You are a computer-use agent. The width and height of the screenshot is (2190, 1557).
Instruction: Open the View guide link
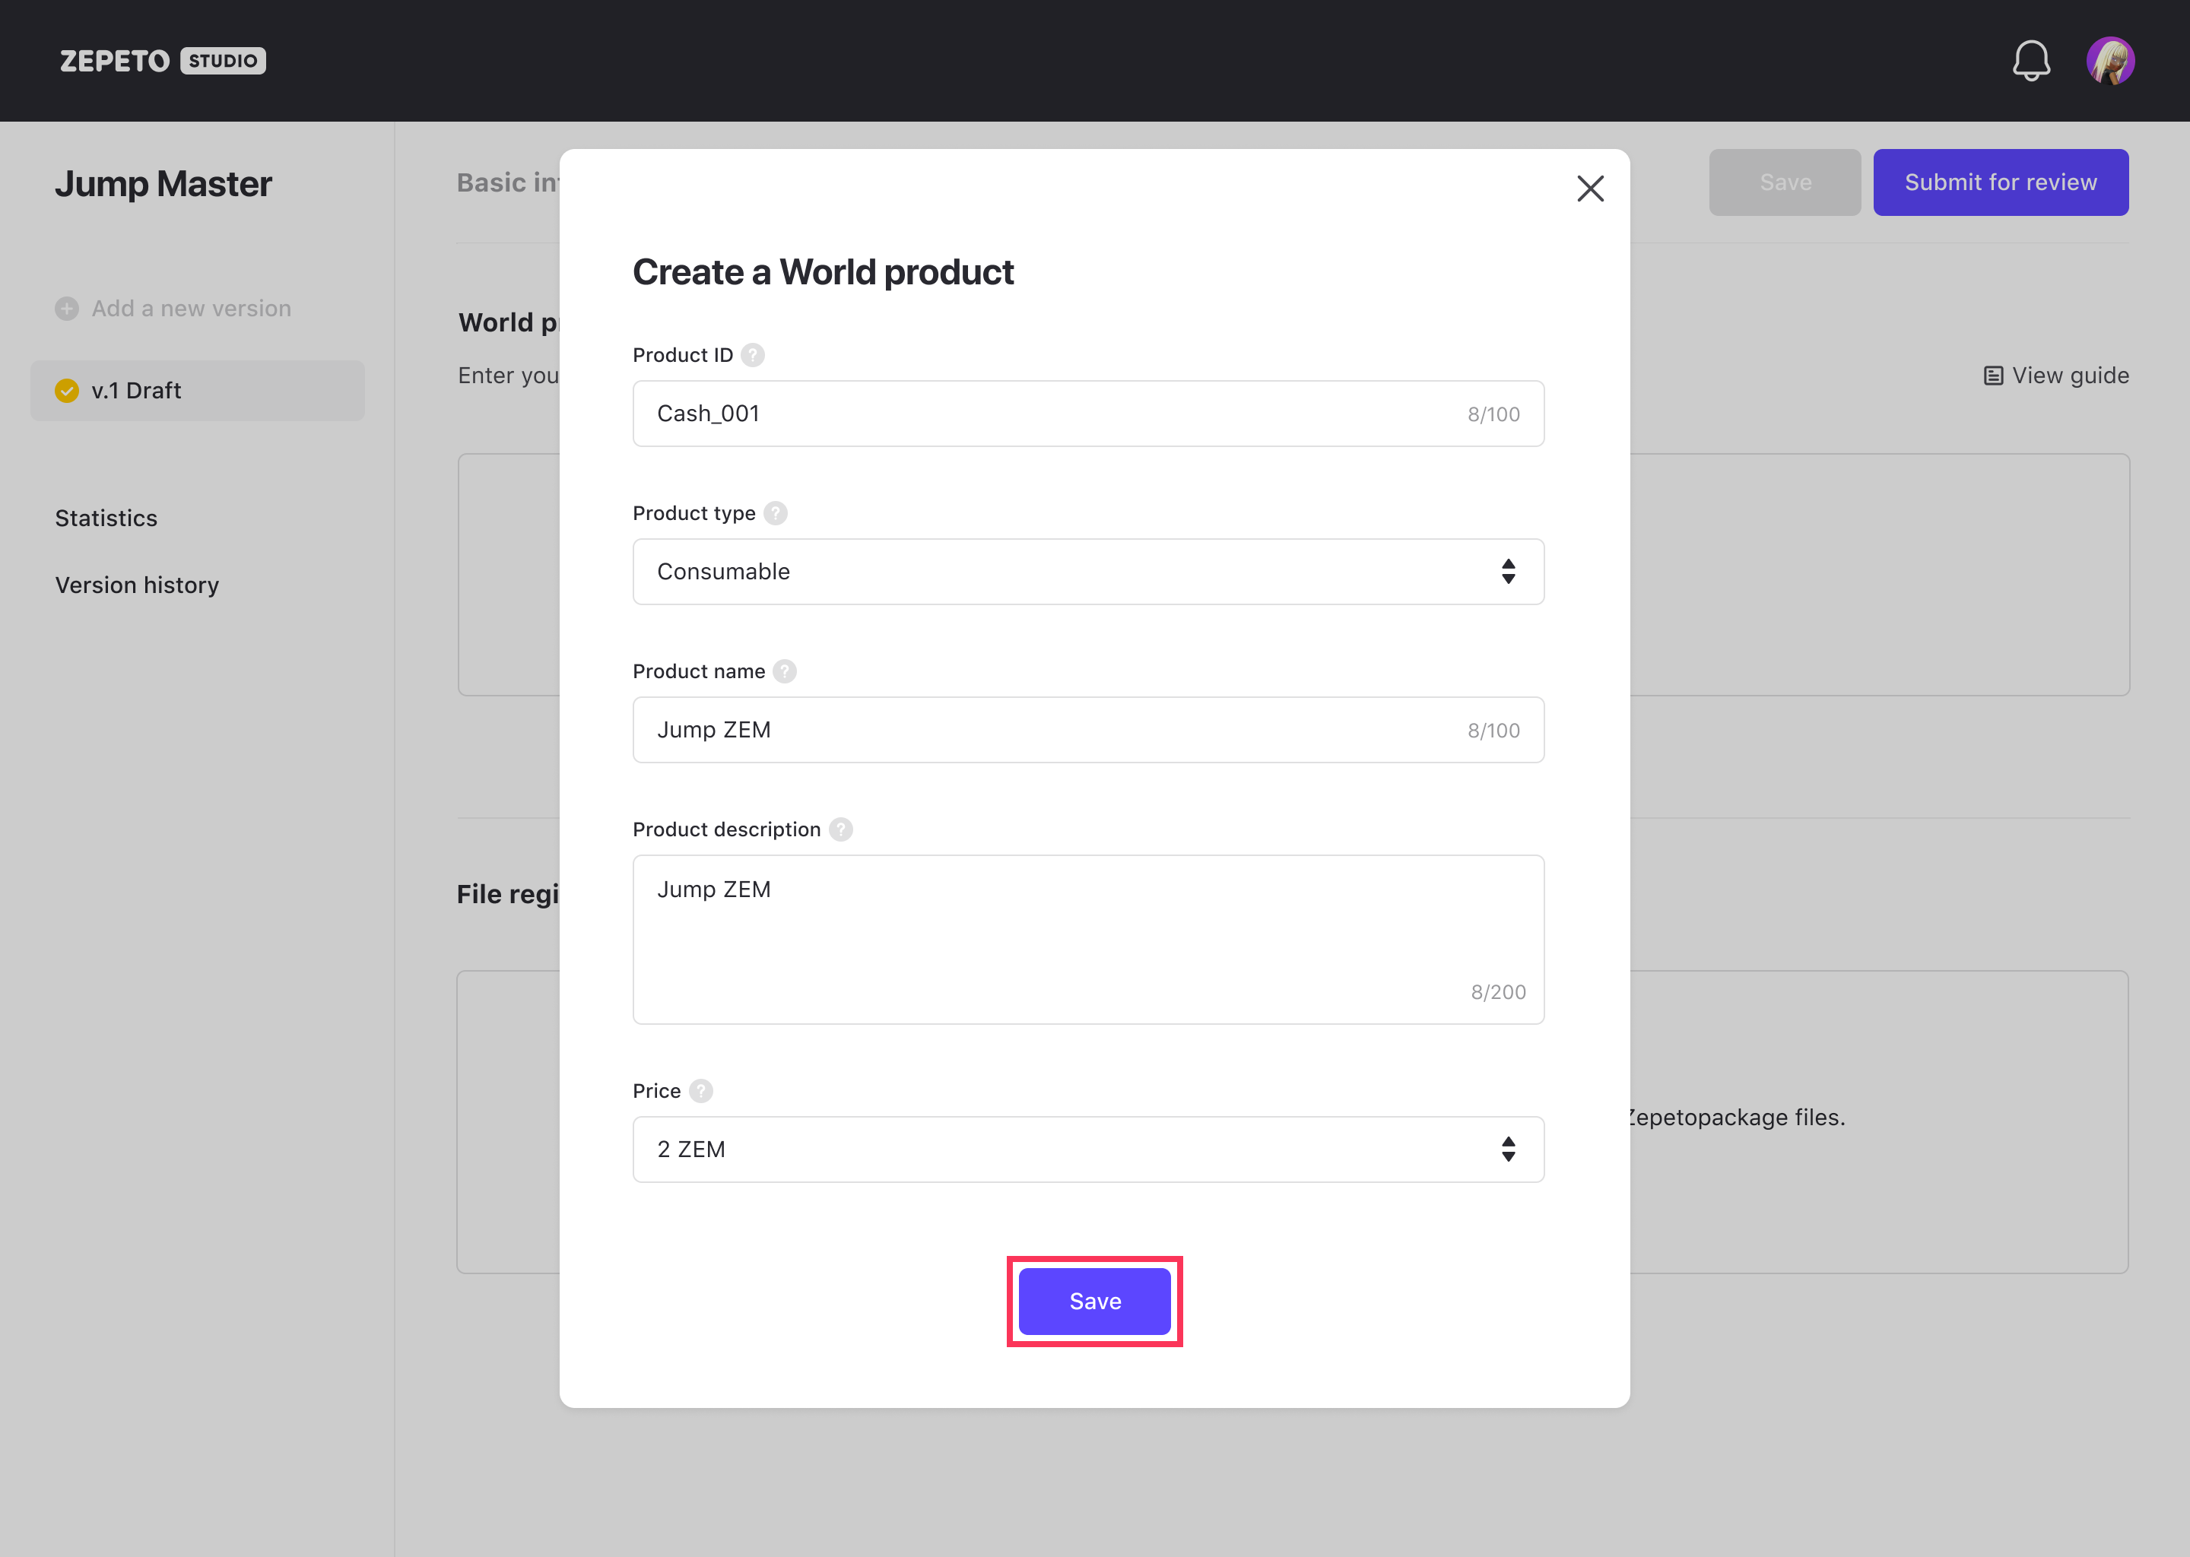pyautogui.click(x=2055, y=376)
